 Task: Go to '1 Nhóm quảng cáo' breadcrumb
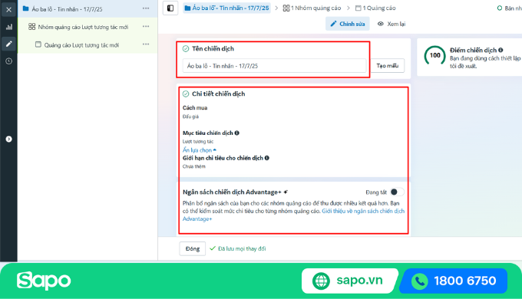pyautogui.click(x=312, y=8)
